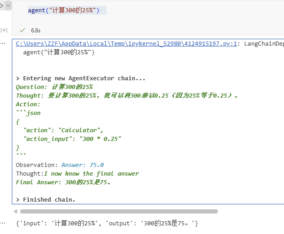Click the 'Action:' label line
Screen dimensions: 284x234
pos(28,104)
